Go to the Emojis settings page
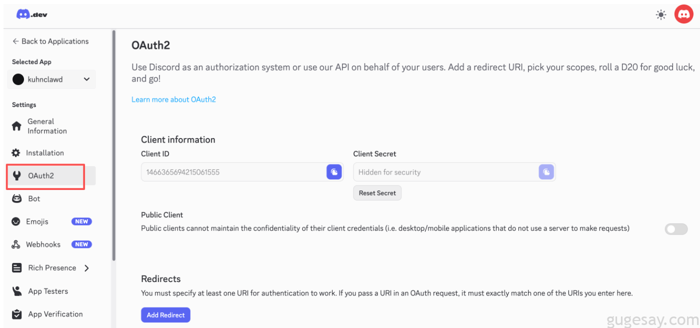This screenshot has width=700, height=328. coord(37,221)
